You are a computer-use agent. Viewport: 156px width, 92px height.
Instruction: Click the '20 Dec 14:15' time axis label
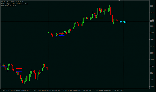point(78,90)
